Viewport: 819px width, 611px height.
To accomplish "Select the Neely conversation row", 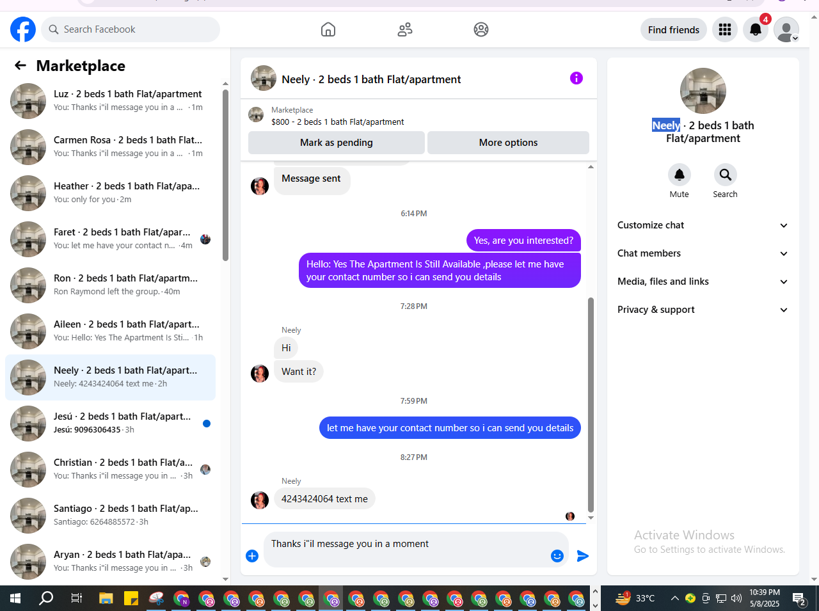I will pyautogui.click(x=110, y=377).
